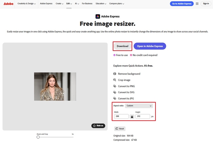Expand the Edit menu
213x144 pixels.
69,4
